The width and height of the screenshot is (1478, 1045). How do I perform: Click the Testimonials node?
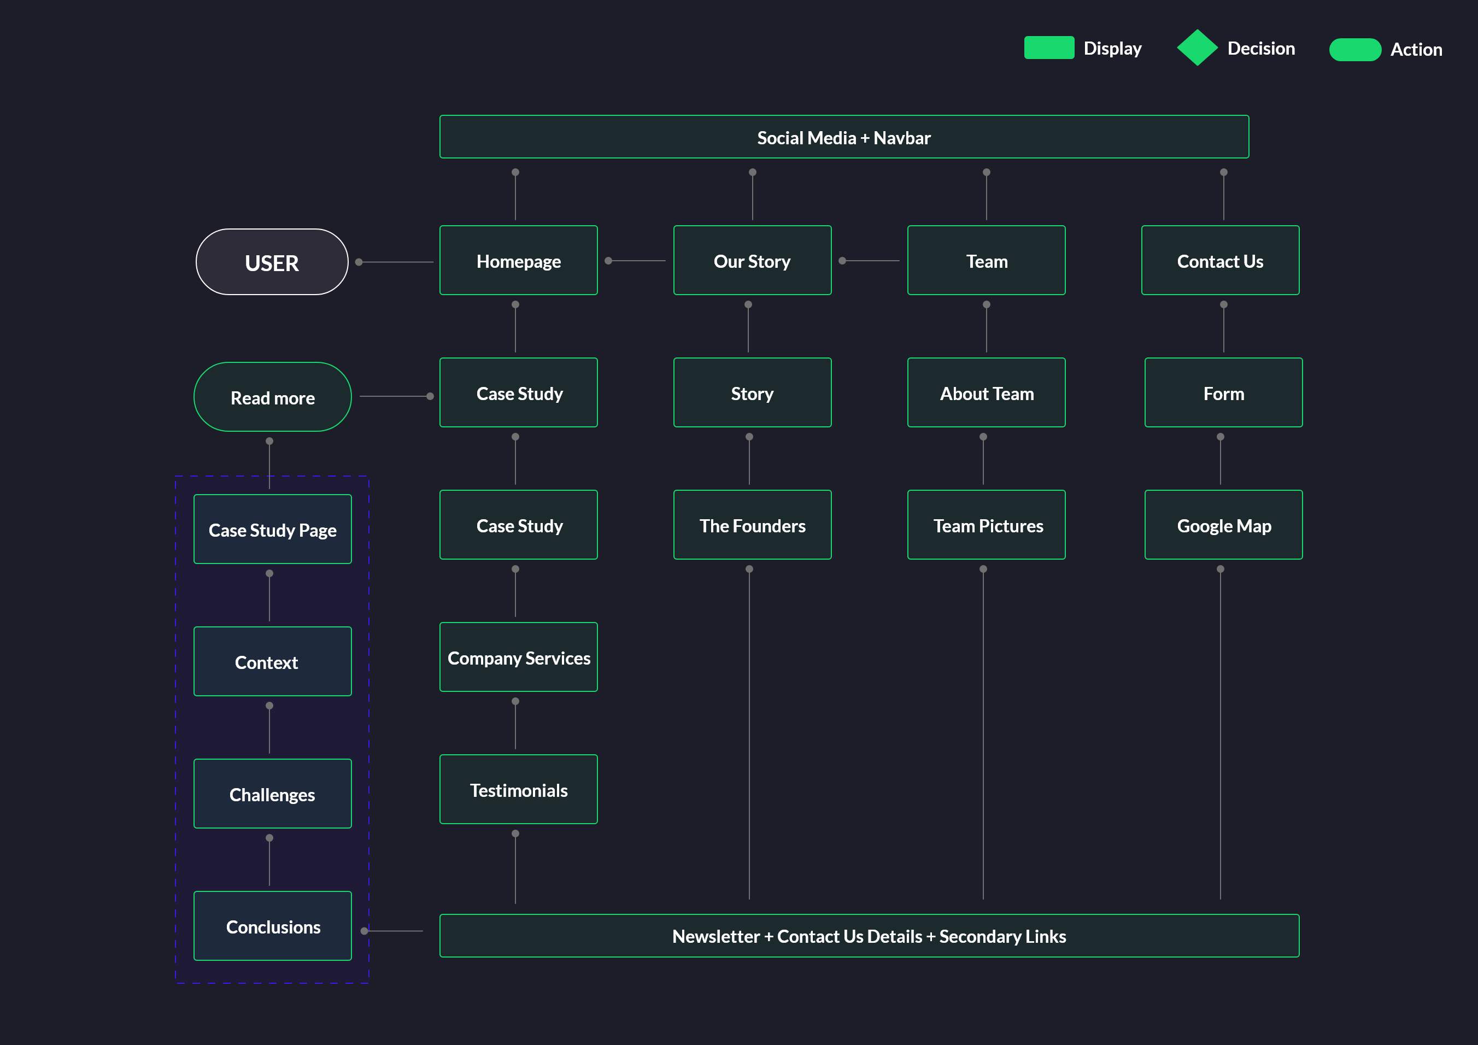click(518, 790)
